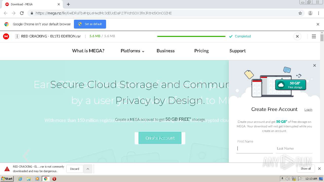This screenshot has height=182, width=324.
Task: Go to Pricing page
Action: (x=201, y=51)
